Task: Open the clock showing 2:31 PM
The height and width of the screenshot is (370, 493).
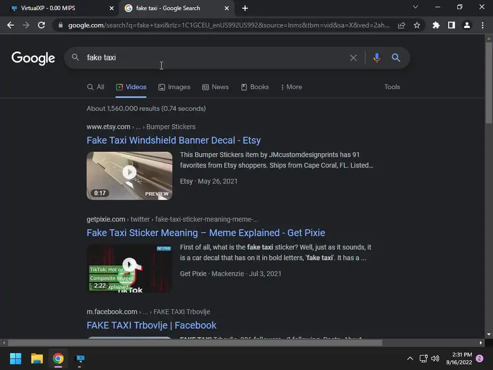Action: 459,358
